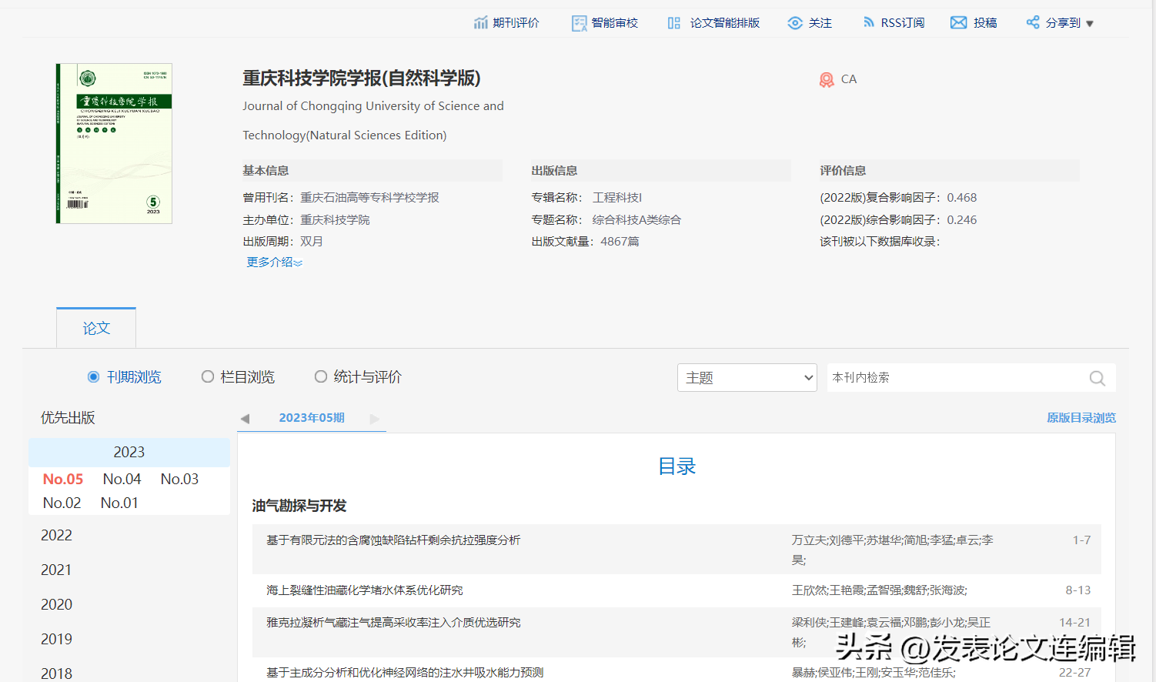Image resolution: width=1156 pixels, height=682 pixels.
Task: Click page range 14-21
Action: pyautogui.click(x=1075, y=623)
